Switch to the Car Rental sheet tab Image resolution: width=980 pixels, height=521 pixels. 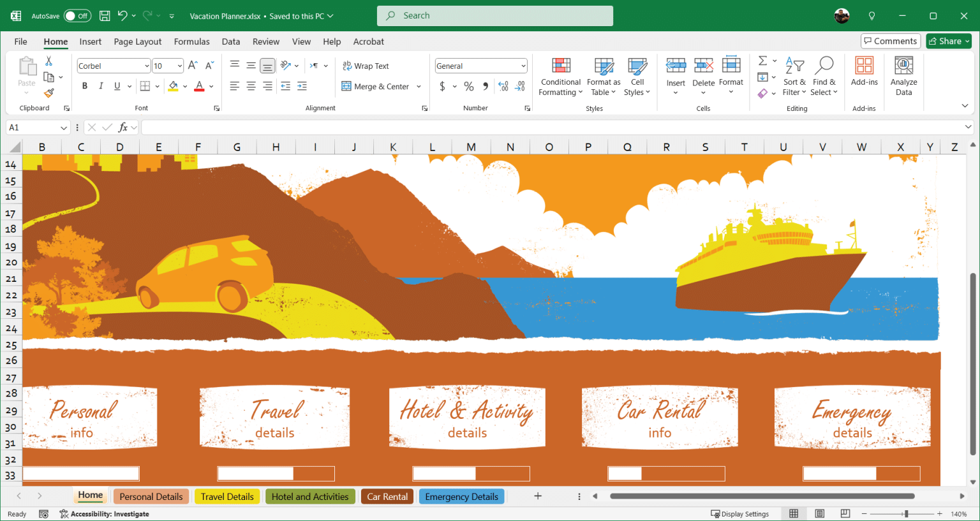pos(387,496)
